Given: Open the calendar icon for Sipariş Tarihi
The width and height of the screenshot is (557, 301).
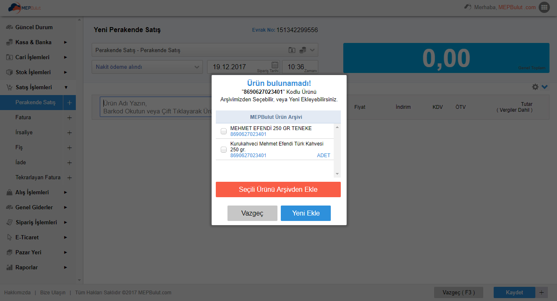Looking at the screenshot, I should click(x=275, y=65).
